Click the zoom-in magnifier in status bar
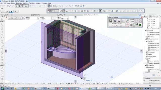 10,84
